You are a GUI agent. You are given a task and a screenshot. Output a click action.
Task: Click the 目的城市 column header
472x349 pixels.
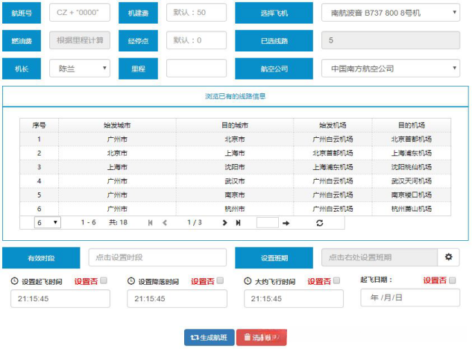(235, 125)
